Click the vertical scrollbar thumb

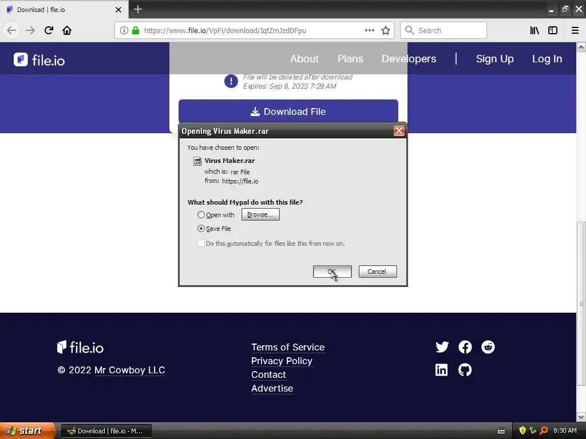coord(581,304)
